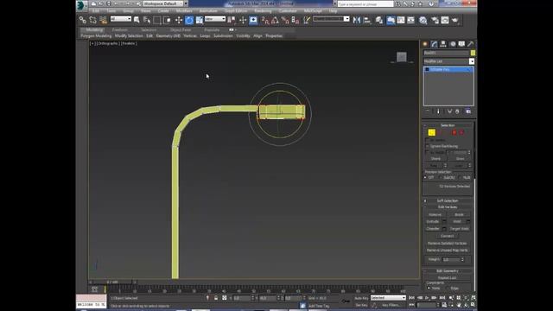Click the Align tool icon

pos(367,20)
